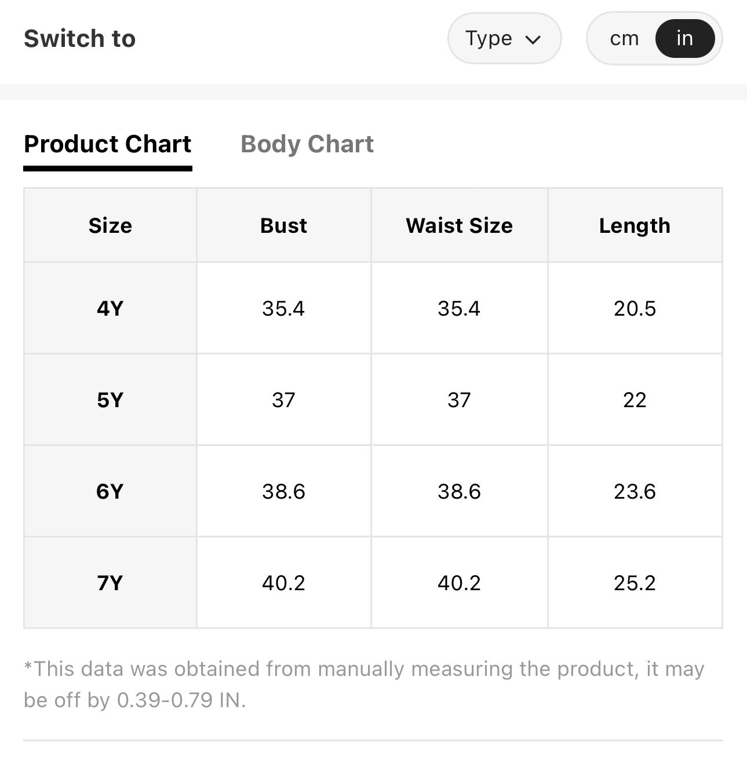Select the 6Y size row label

110,491
